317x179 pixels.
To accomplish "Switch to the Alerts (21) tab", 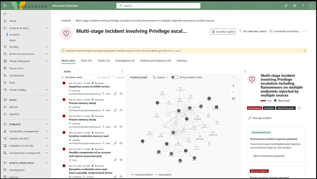I will [x=86, y=61].
